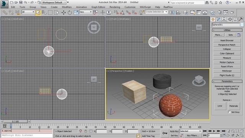245x138 pixels.
Task: Open the key filter Selected dropdown
Action: click(x=190, y=131)
